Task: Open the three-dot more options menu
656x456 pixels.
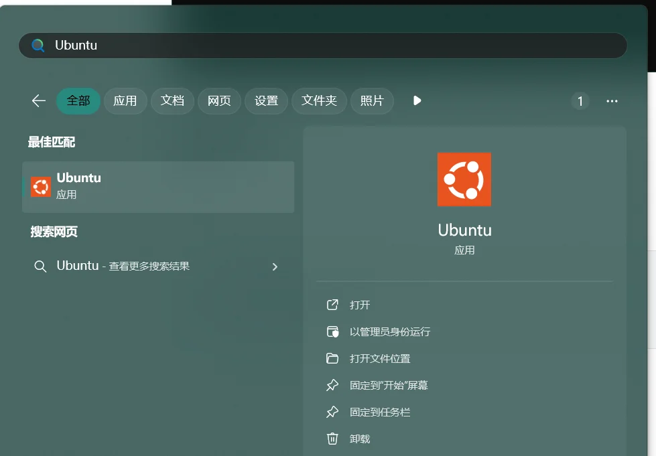Action: point(611,101)
